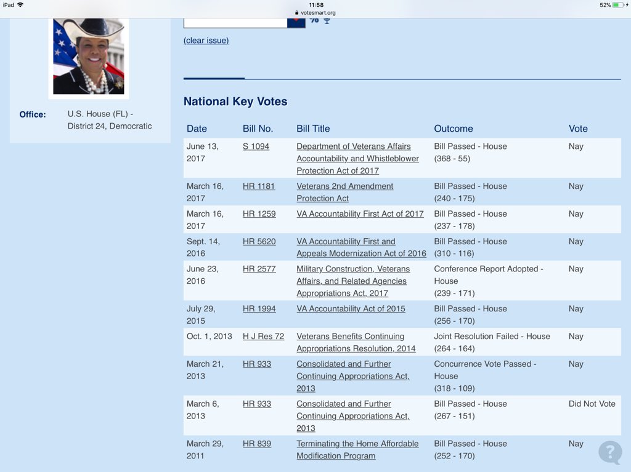This screenshot has height=472, width=631.
Task: Click the issue selection input box
Action: tap(235, 23)
